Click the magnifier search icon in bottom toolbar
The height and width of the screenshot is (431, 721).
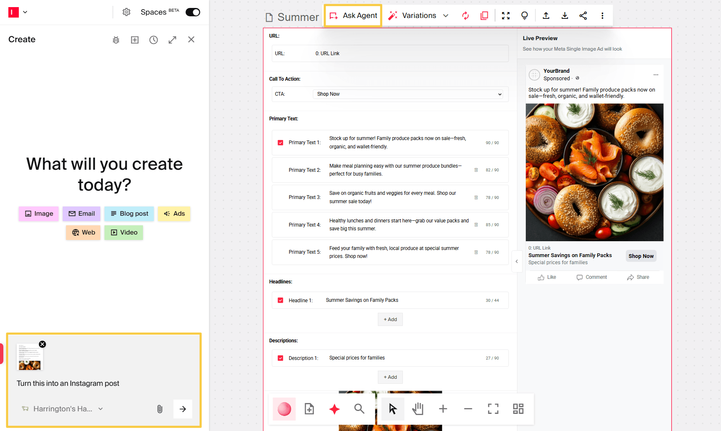[359, 409]
